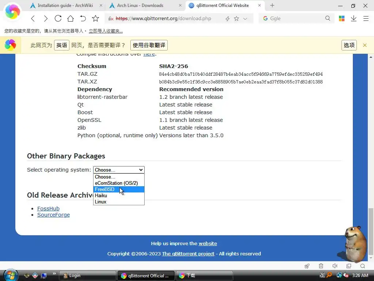Go forward to the next page
Screen dimensions: 374x281
(x=46, y=18)
